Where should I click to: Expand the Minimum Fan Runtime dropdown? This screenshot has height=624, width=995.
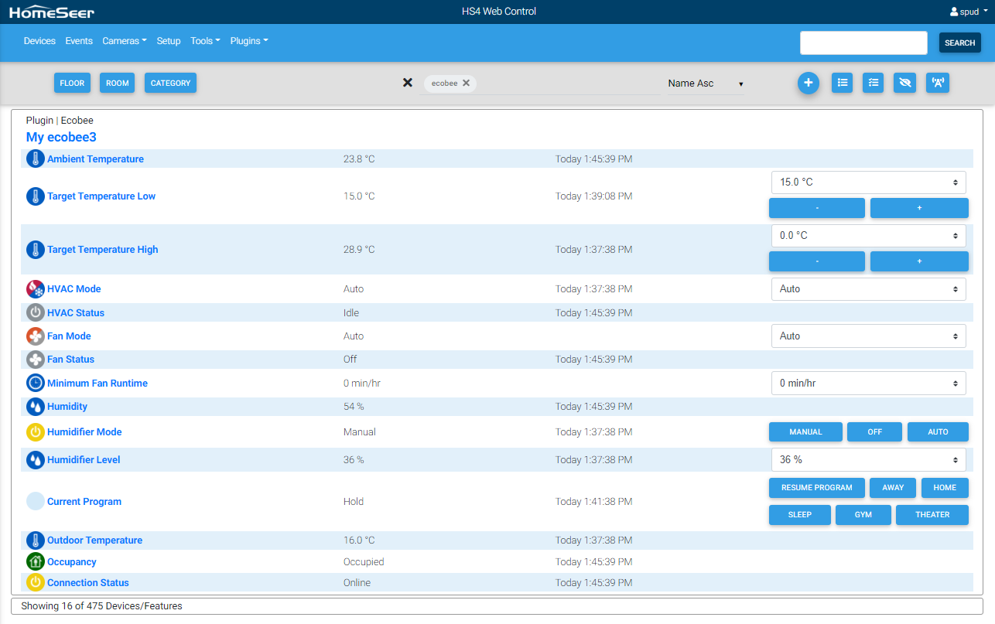(868, 384)
